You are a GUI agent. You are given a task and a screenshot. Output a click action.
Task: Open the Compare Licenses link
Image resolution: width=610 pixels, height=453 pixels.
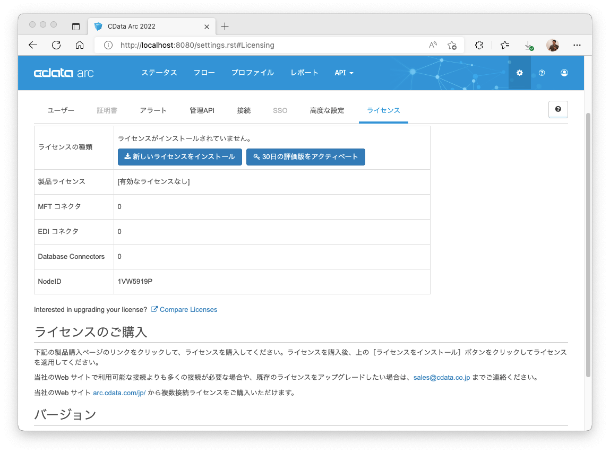pos(188,309)
